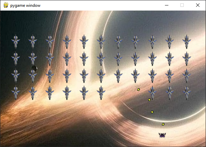This screenshot has width=206, height=147.
Task: Click the second-lowest yellow bullet
Action: click(152, 112)
